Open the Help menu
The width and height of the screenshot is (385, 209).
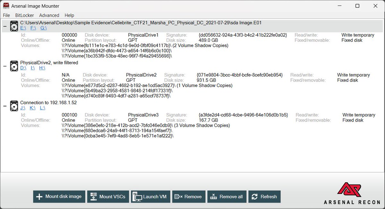(x=69, y=15)
